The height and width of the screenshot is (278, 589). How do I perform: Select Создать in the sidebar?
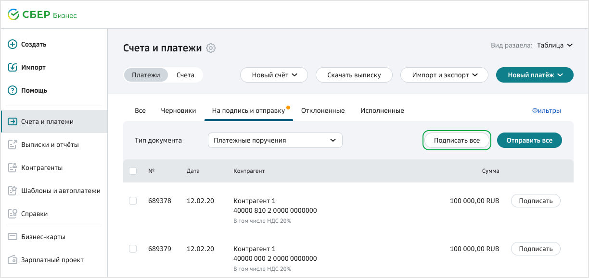tap(34, 44)
